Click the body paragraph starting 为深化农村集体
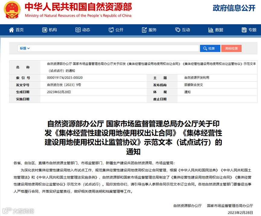The image size is (261, 216). point(132,181)
